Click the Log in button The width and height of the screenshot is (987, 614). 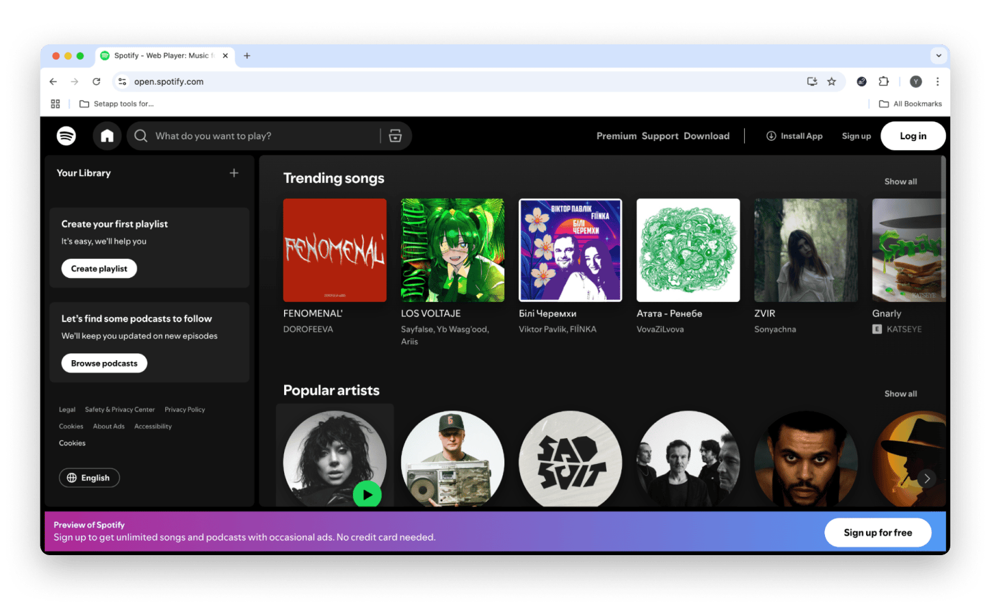[912, 136]
